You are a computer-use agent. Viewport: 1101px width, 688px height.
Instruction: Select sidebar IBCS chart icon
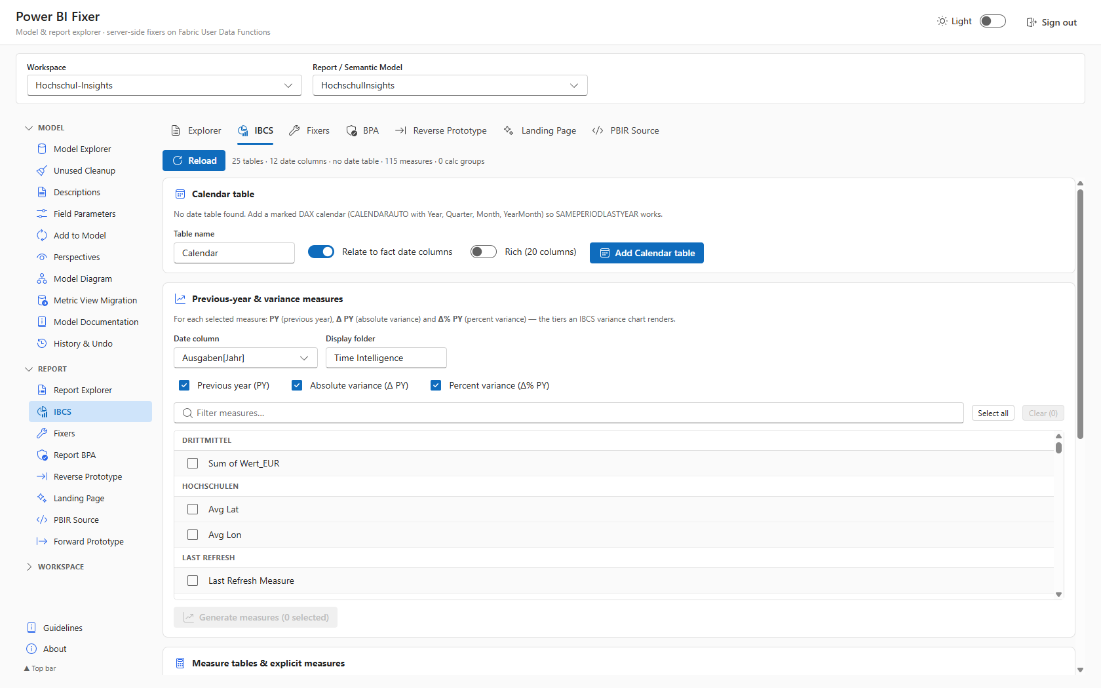(42, 411)
